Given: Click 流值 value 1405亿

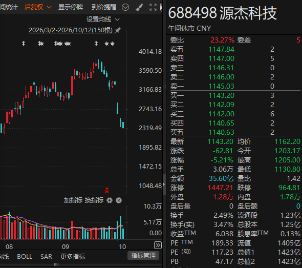Looking at the screenshot, I should (289, 243).
